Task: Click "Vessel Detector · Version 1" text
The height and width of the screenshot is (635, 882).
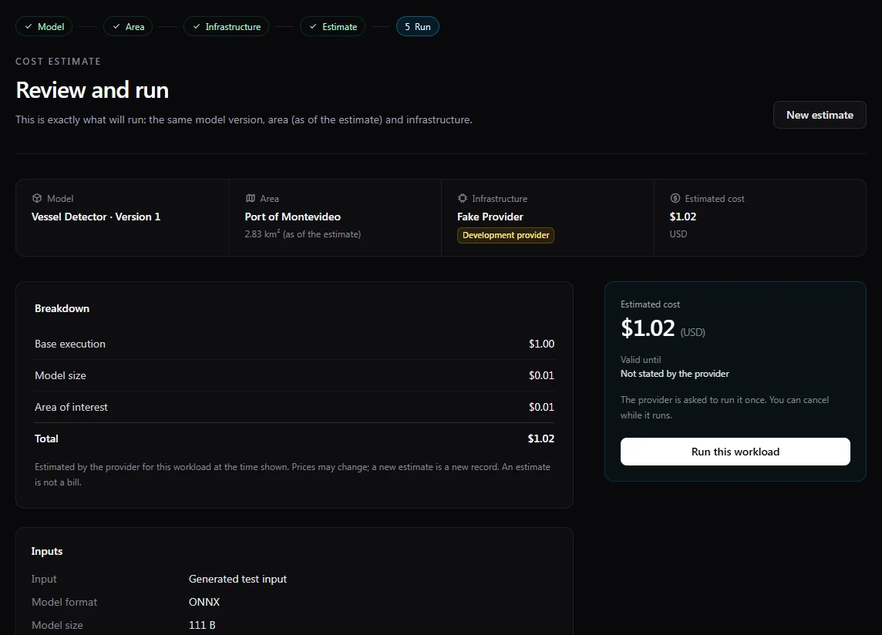Action: (96, 217)
